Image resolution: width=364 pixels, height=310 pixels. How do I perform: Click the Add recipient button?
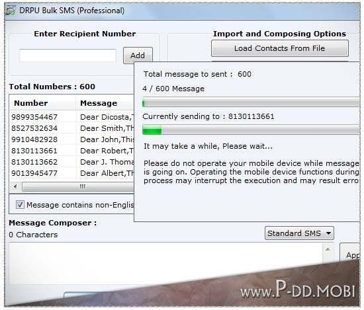pyautogui.click(x=138, y=56)
